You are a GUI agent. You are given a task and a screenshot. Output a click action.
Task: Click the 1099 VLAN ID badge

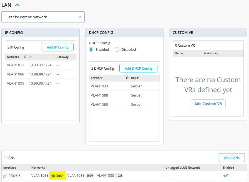tap(90, 176)
